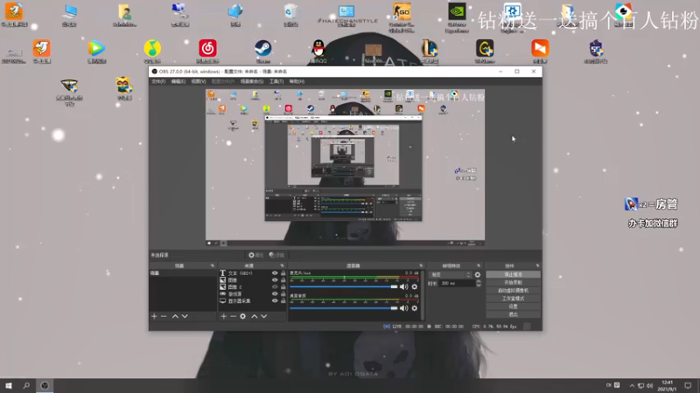Hide the 文本 (GDI+) source via its eye icon
This screenshot has width=700, height=393.
click(275, 273)
